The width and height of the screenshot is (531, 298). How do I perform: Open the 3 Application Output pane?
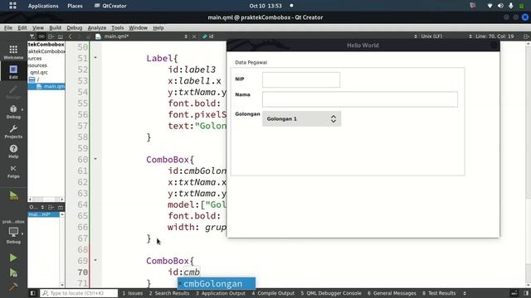click(x=221, y=293)
